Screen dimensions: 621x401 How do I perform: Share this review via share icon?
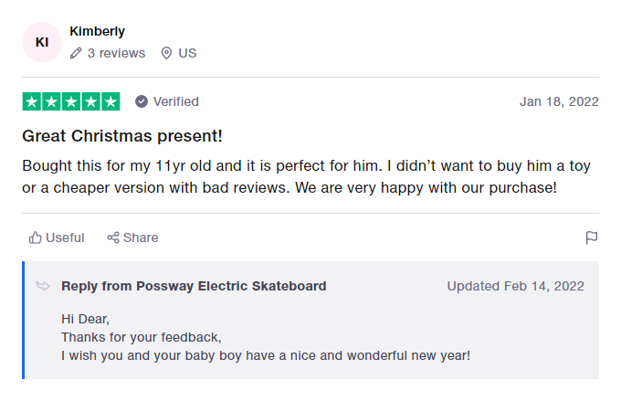tap(113, 237)
